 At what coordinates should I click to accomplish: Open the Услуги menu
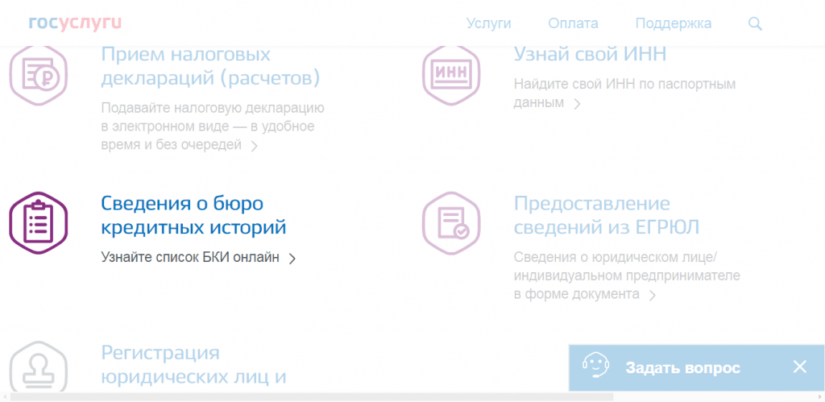coord(488,23)
